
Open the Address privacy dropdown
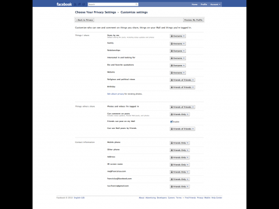(x=180, y=157)
